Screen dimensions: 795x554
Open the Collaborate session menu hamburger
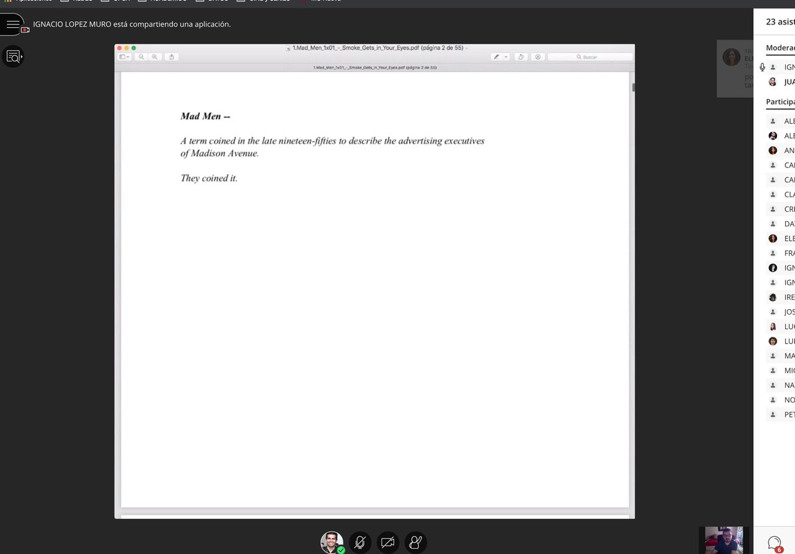(13, 24)
